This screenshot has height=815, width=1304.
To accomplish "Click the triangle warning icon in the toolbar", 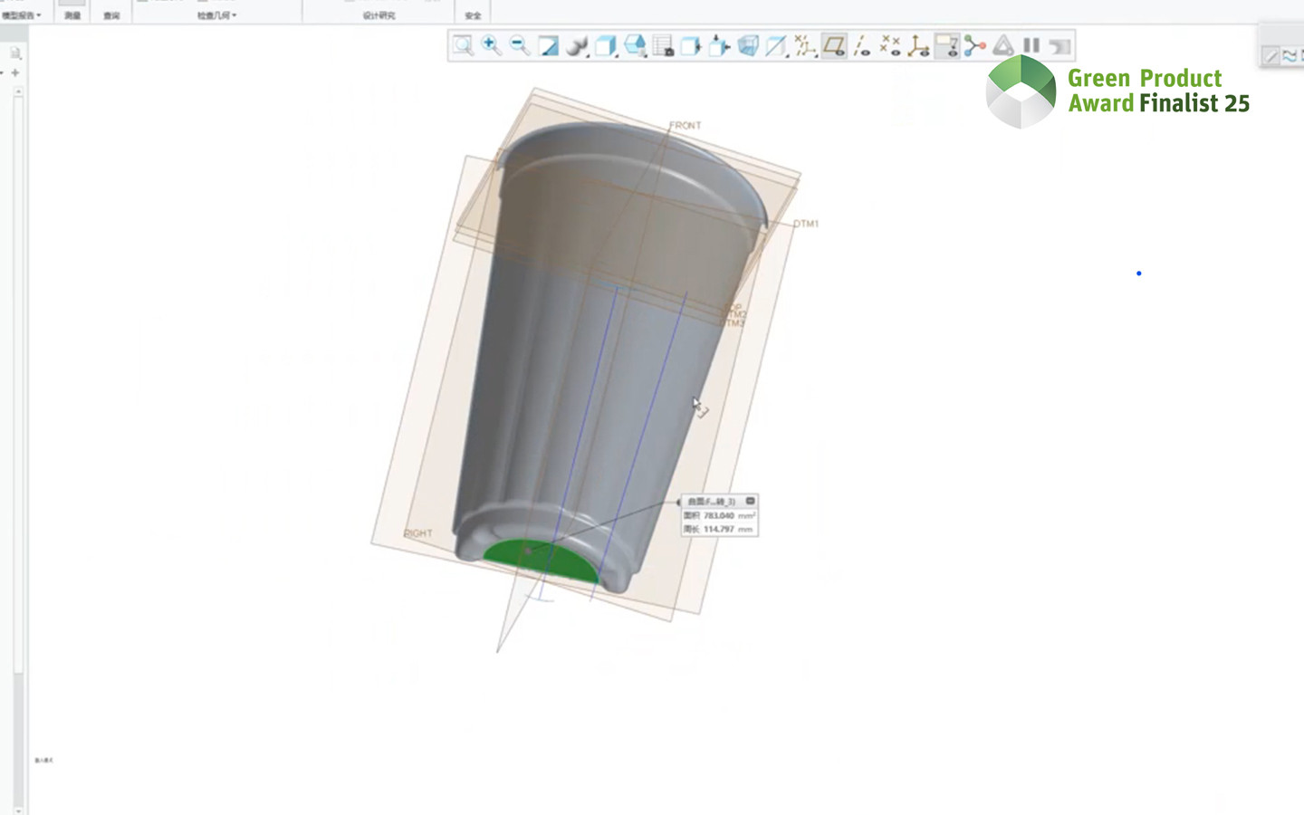I will [1002, 45].
